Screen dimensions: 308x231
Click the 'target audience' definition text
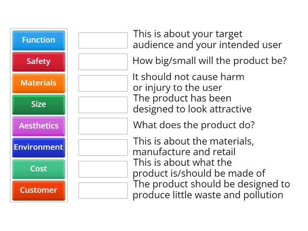[207, 40]
